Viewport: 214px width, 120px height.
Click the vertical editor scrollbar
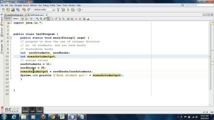(210, 56)
